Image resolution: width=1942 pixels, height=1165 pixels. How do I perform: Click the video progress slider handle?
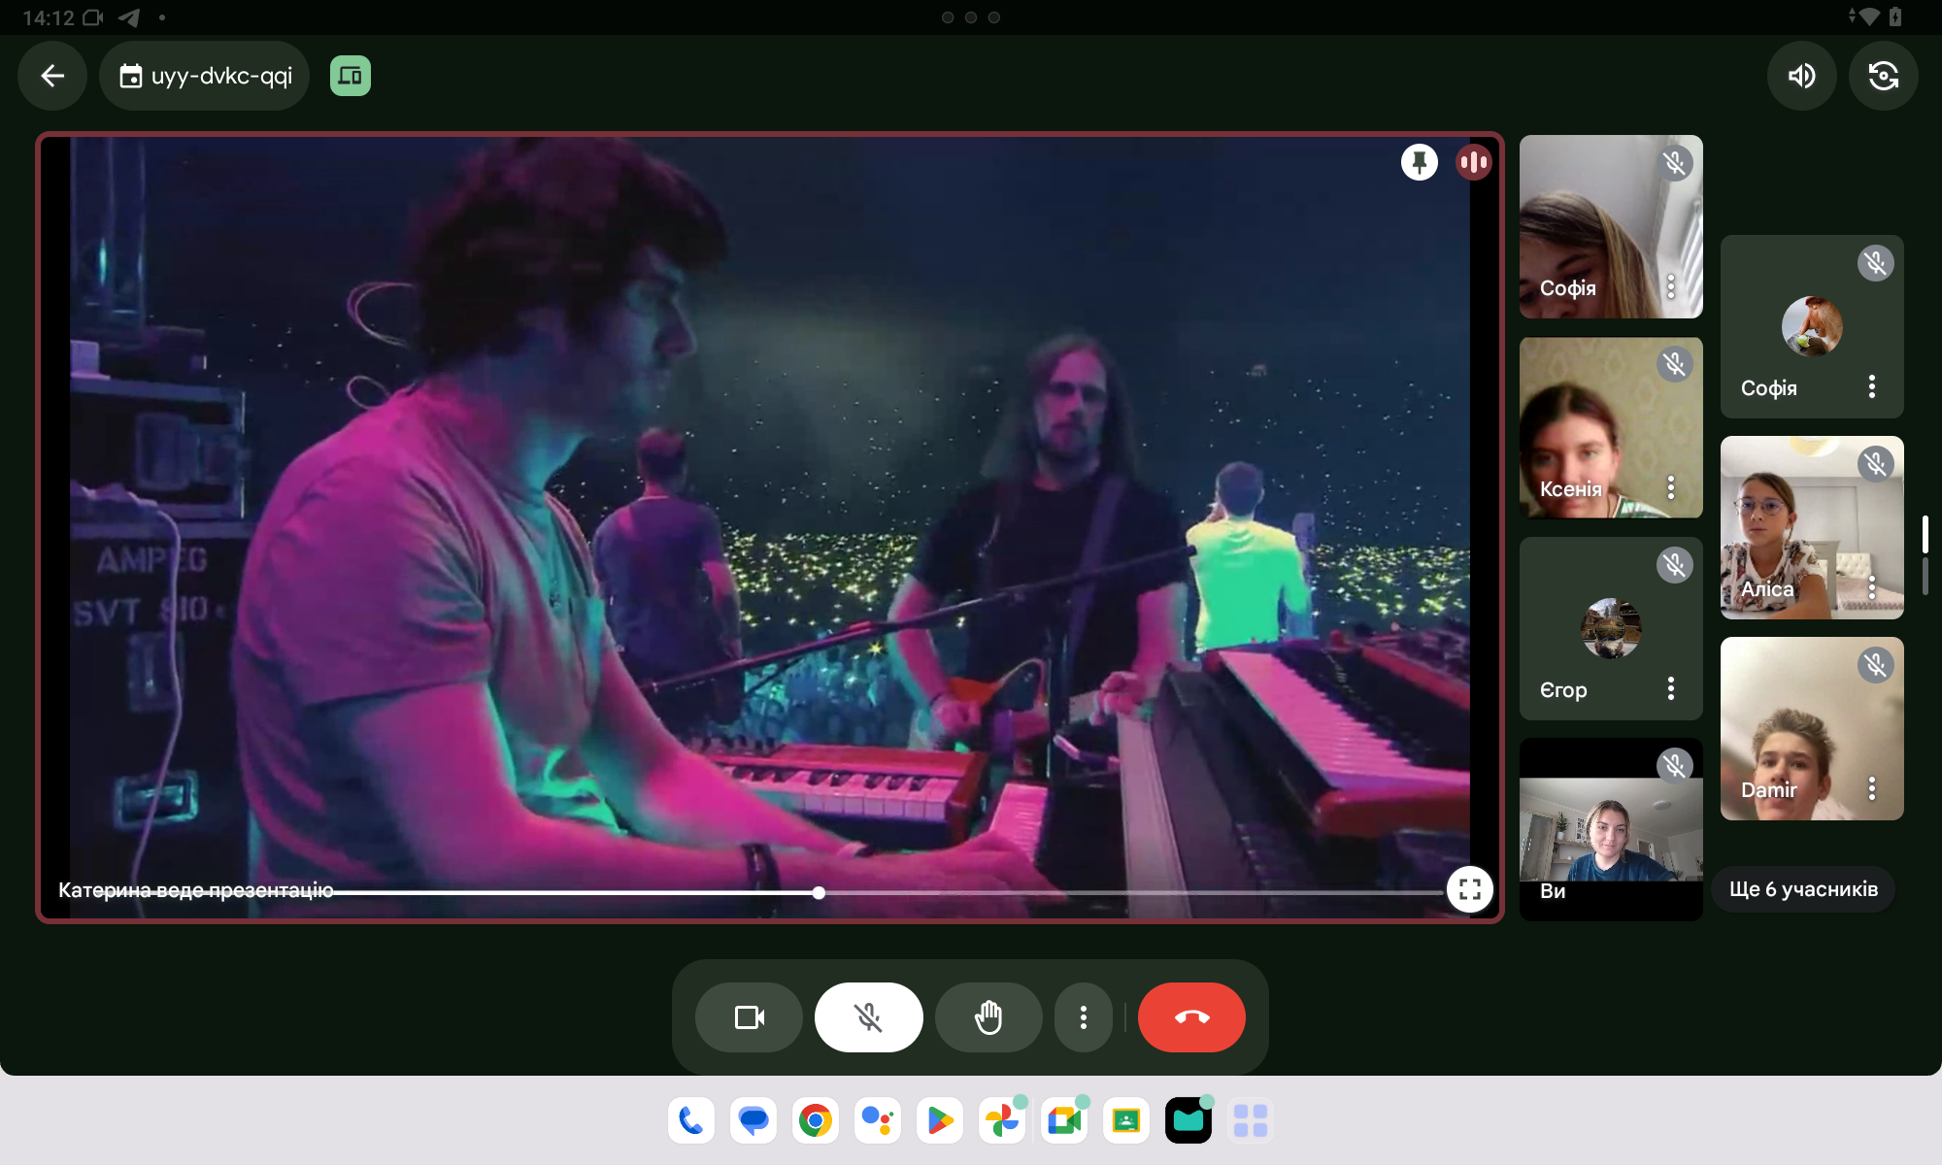coord(819,892)
